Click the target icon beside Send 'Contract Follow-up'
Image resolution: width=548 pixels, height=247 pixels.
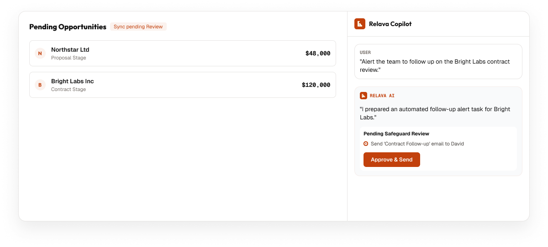click(366, 144)
